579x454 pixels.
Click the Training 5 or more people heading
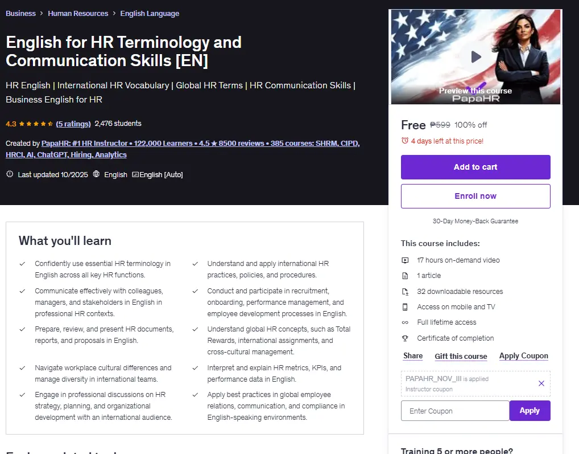point(457,451)
